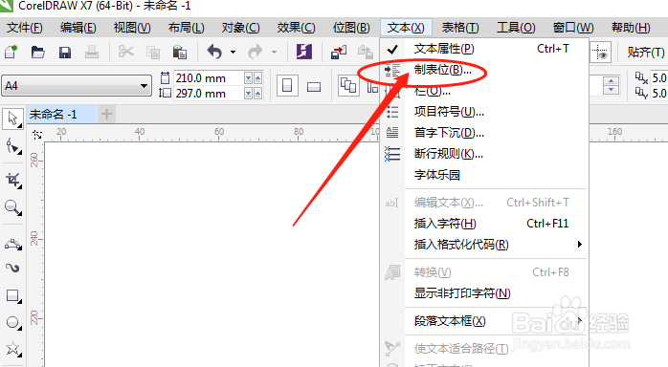Select the Ellipse tool
The width and height of the screenshot is (668, 367).
click(12, 323)
